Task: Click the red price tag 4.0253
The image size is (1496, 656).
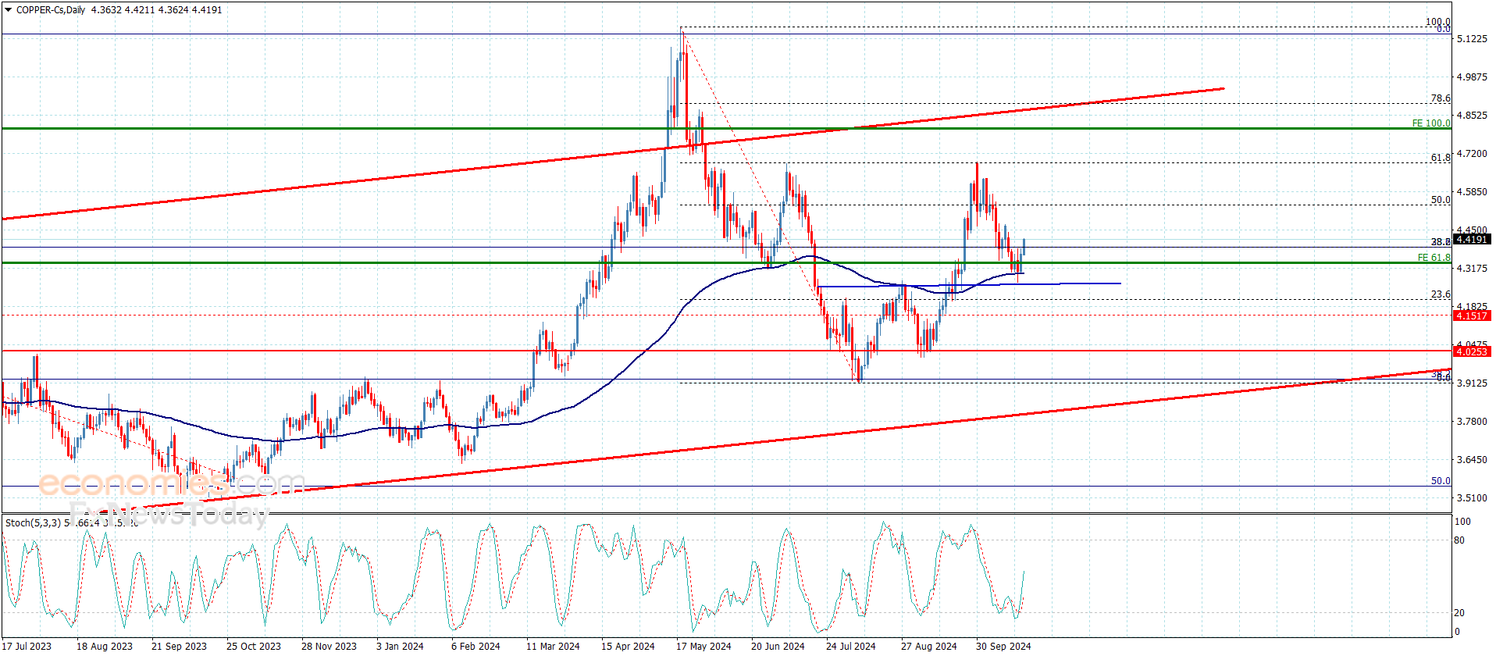Action: pyautogui.click(x=1471, y=351)
